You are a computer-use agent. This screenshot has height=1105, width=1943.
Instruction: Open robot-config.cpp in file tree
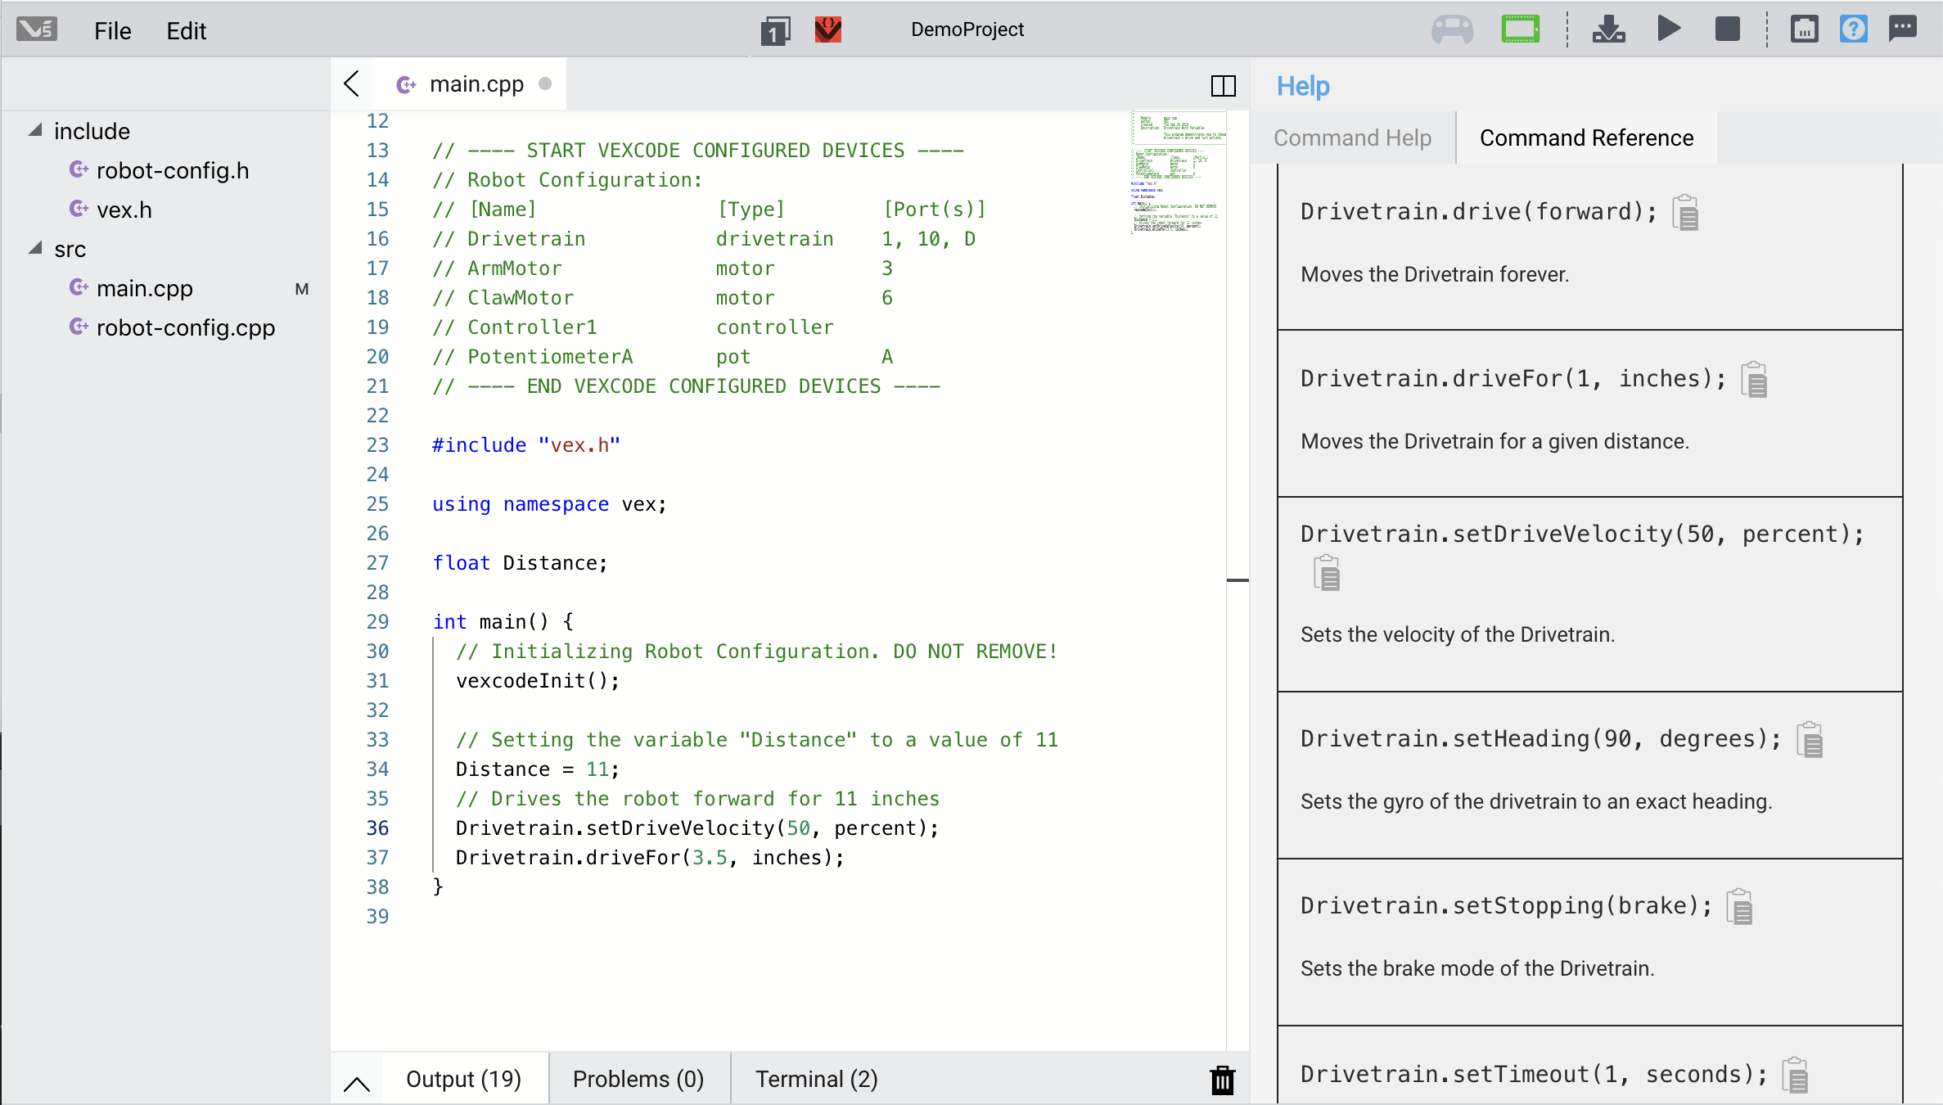pos(185,327)
